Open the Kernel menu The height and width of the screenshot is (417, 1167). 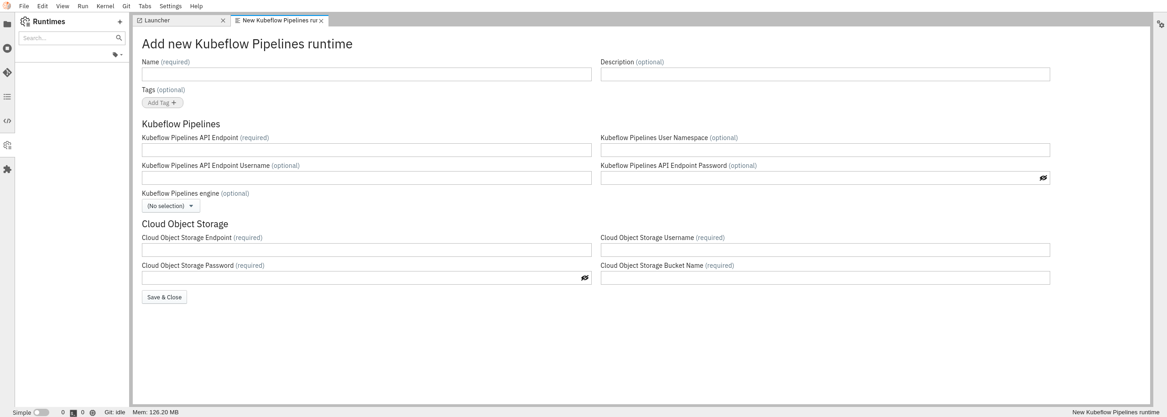point(105,6)
